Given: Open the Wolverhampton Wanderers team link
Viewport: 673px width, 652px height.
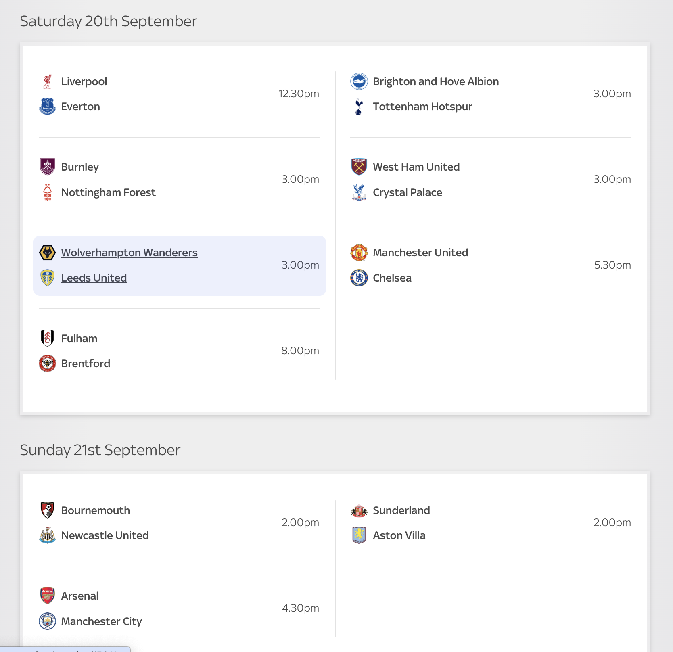Looking at the screenshot, I should pos(129,253).
